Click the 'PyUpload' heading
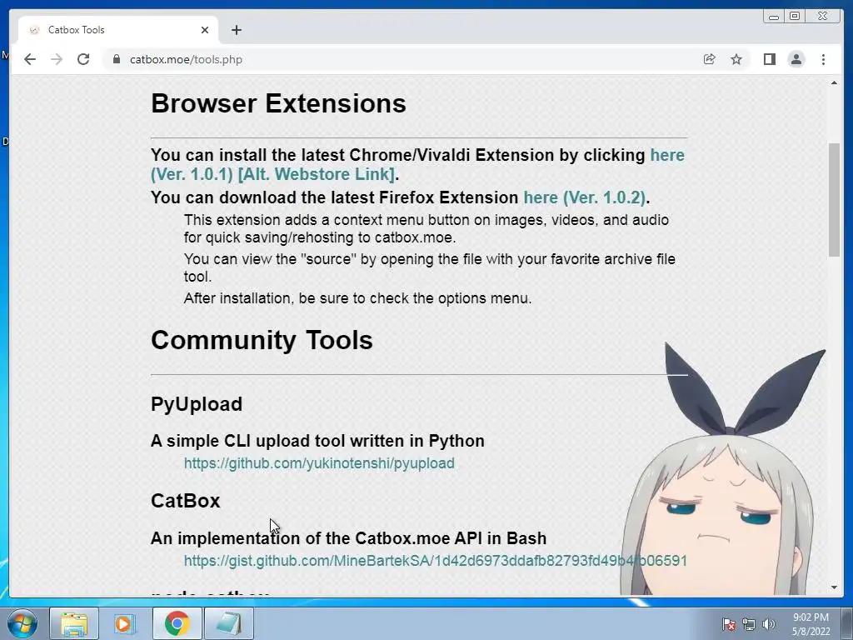Screen dimensions: 853x640 197,404
